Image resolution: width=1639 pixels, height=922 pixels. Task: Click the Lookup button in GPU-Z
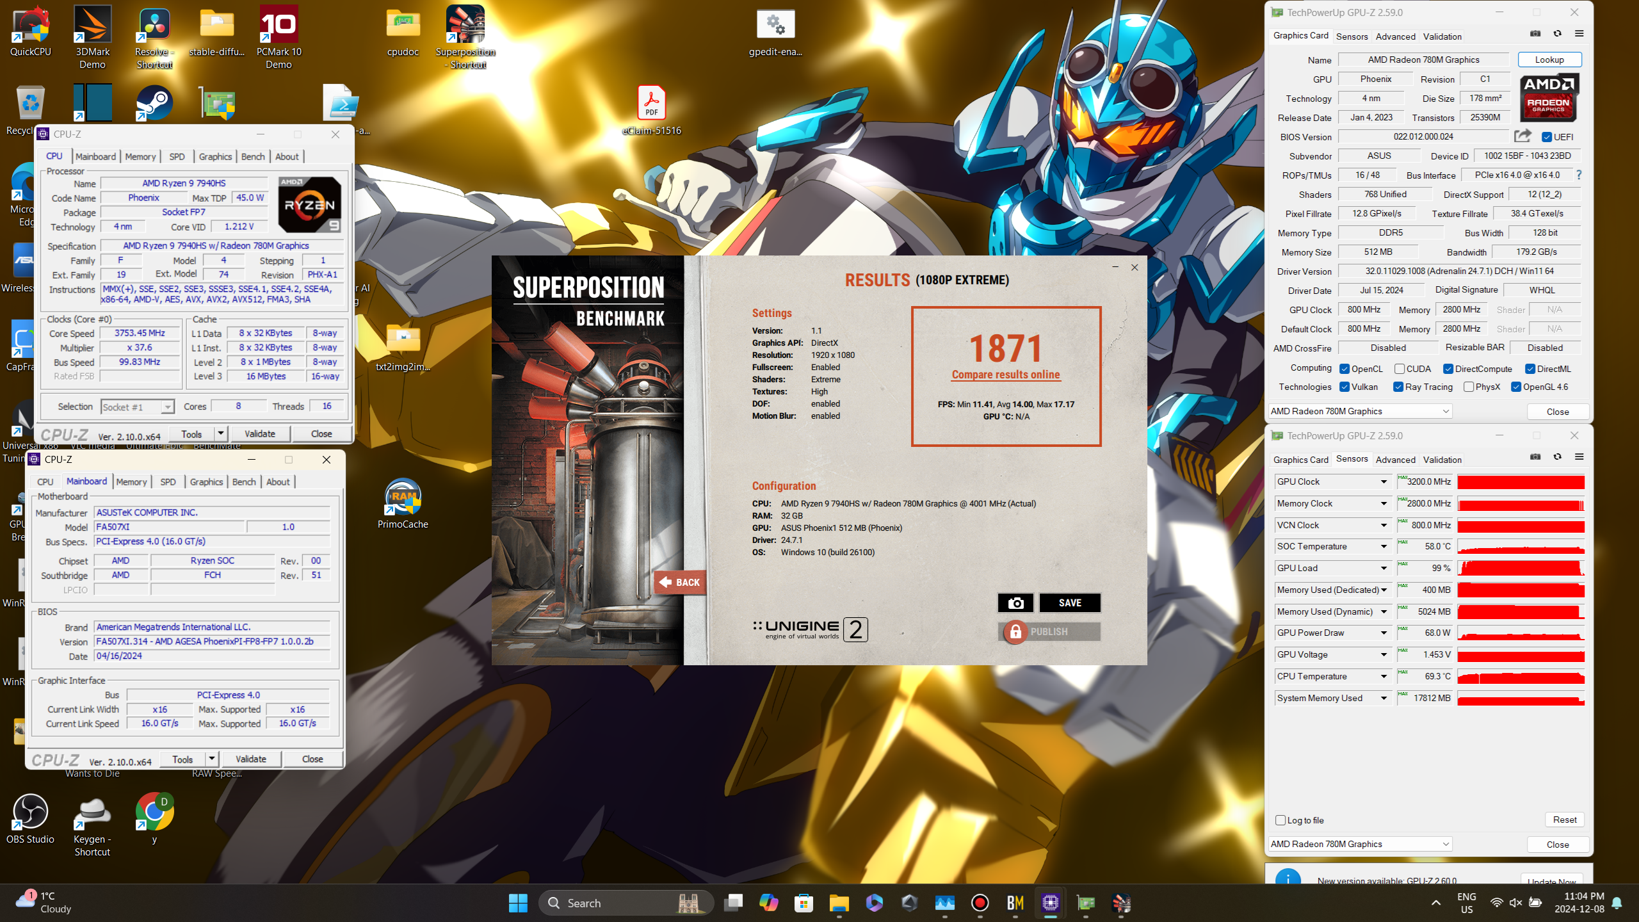(1549, 60)
